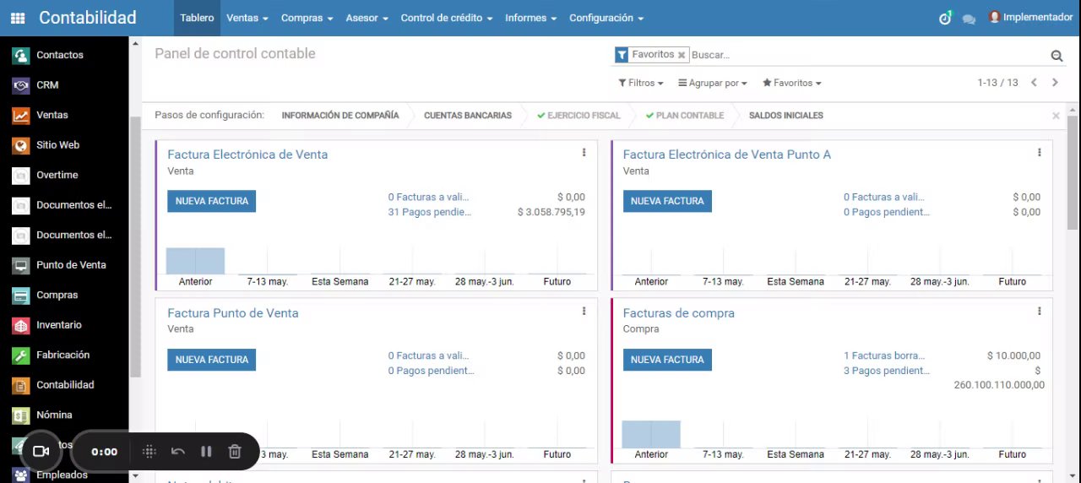Expand the Filtros dropdown
Viewport: 1081px width, 483px height.
point(641,83)
